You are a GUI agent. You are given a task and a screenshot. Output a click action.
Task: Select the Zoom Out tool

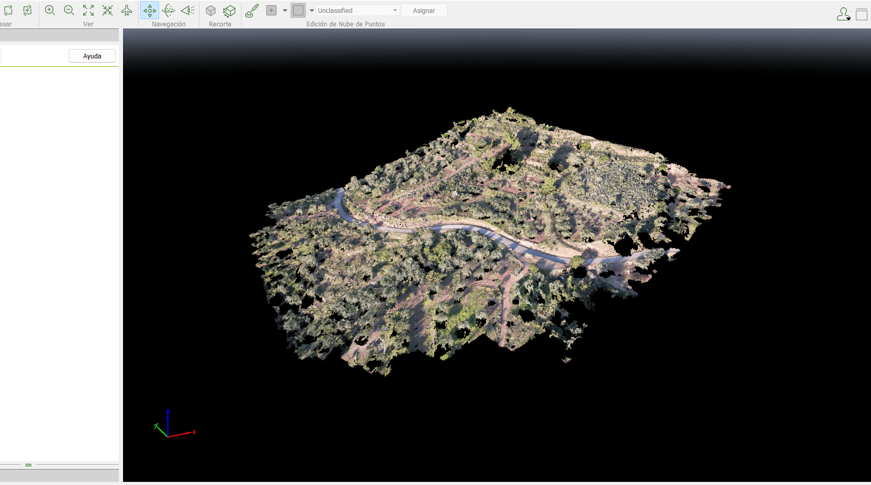point(69,10)
